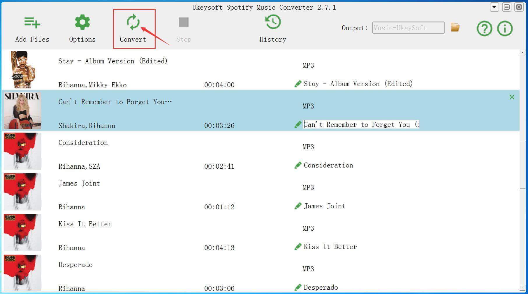Click the Output path input field
This screenshot has width=528, height=294.
[x=408, y=28]
